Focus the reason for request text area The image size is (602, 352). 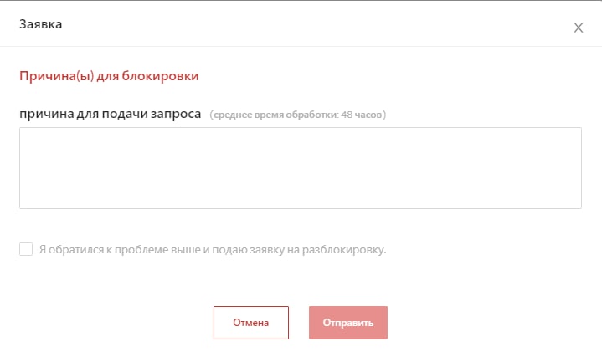(x=301, y=168)
